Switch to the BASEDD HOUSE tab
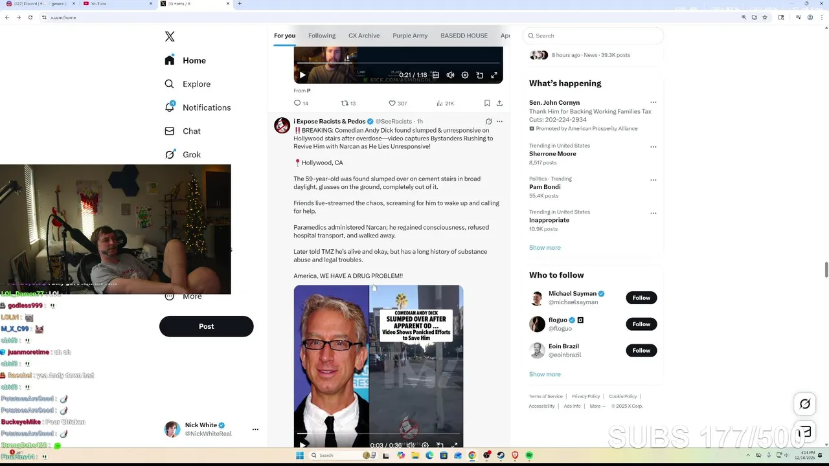The height and width of the screenshot is (466, 829). point(464,36)
